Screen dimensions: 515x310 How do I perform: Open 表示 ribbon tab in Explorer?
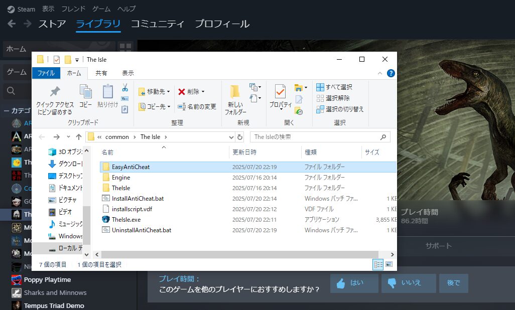click(128, 73)
